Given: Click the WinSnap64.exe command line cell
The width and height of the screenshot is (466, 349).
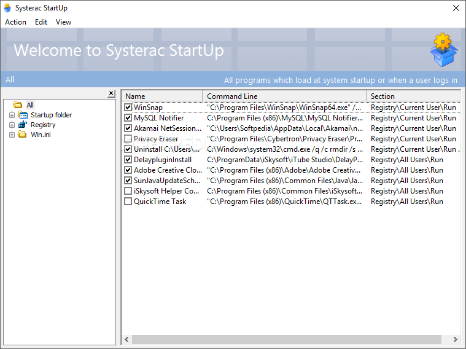Looking at the screenshot, I should click(x=284, y=108).
